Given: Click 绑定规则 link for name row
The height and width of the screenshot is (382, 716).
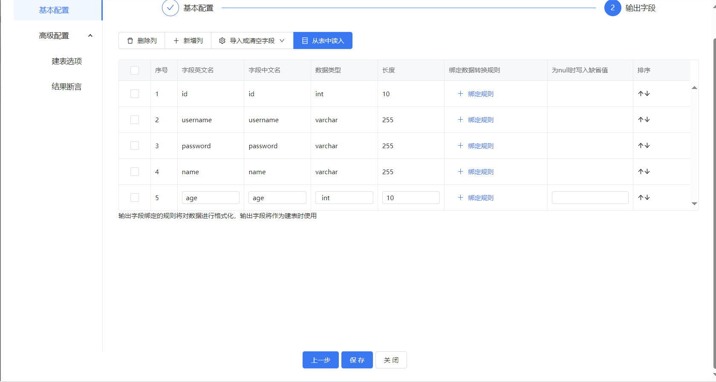Looking at the screenshot, I should click(x=481, y=172).
